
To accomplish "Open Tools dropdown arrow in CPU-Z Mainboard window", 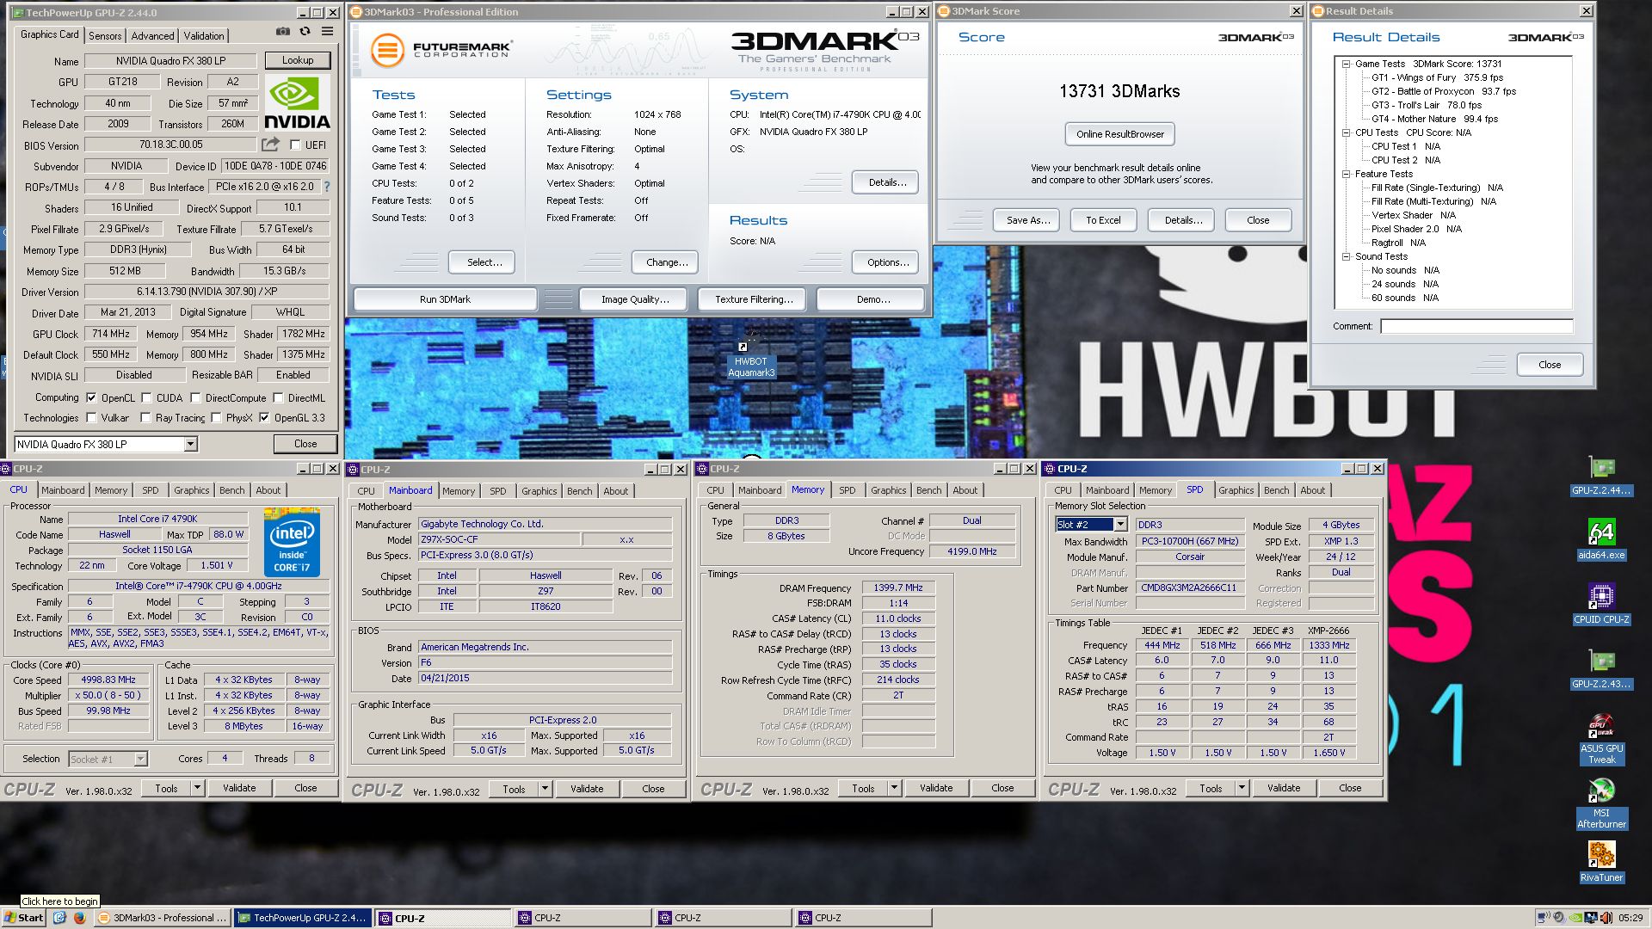I will pos(545,789).
